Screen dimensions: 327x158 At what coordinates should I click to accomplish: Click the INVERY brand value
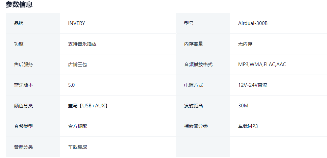point(77,23)
